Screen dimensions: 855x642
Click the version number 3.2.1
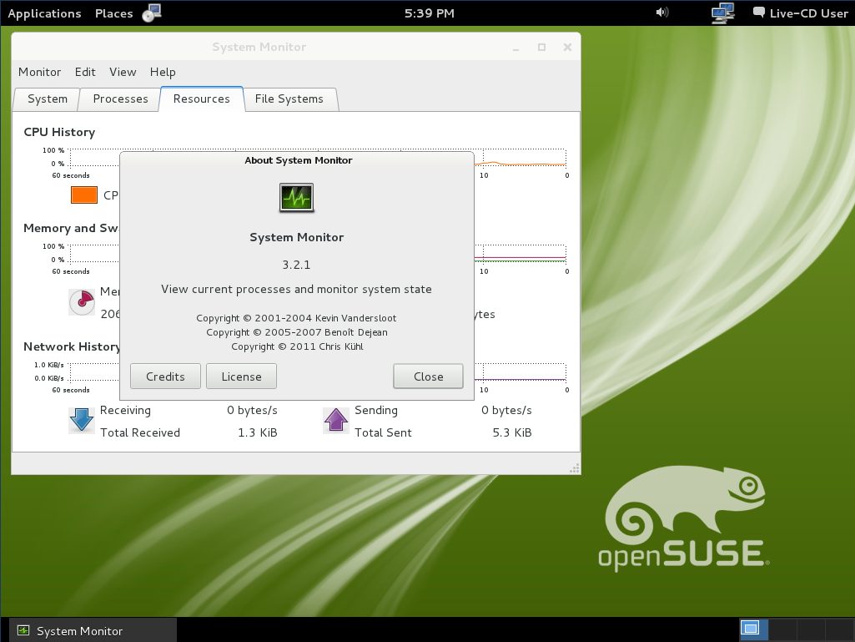pyautogui.click(x=296, y=265)
